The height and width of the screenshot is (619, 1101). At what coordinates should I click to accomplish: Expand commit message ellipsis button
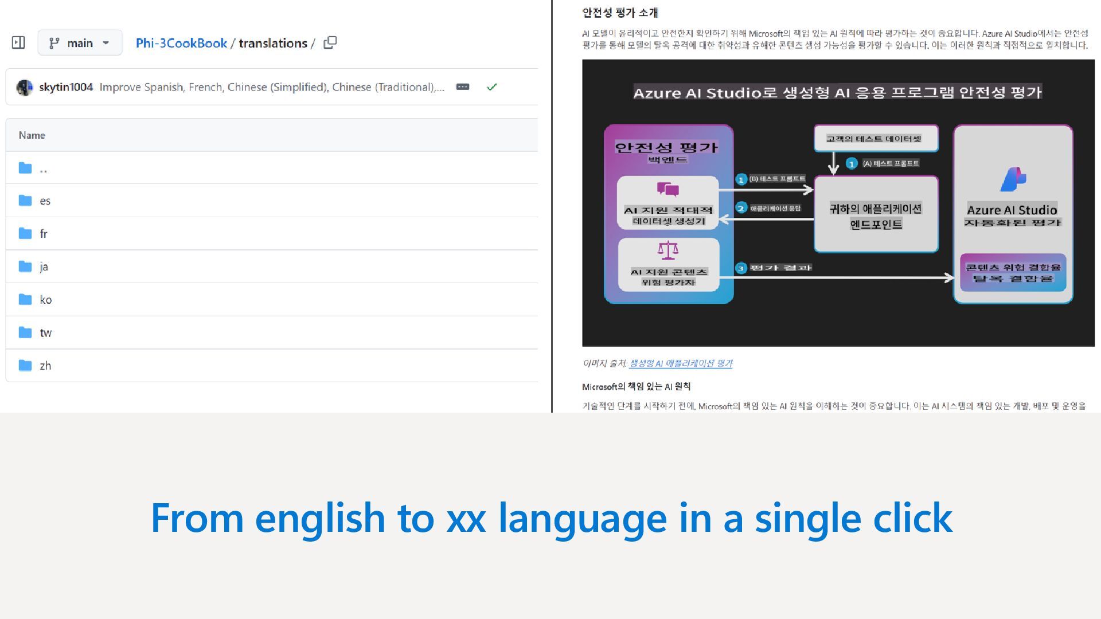(x=463, y=87)
